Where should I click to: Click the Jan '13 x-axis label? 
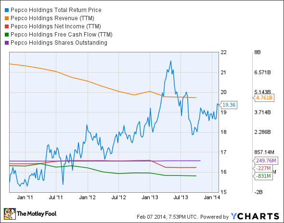150,198
